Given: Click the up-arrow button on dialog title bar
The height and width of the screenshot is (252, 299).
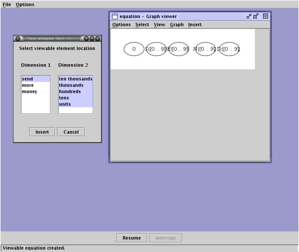Looking at the screenshot, I should tap(92, 39).
